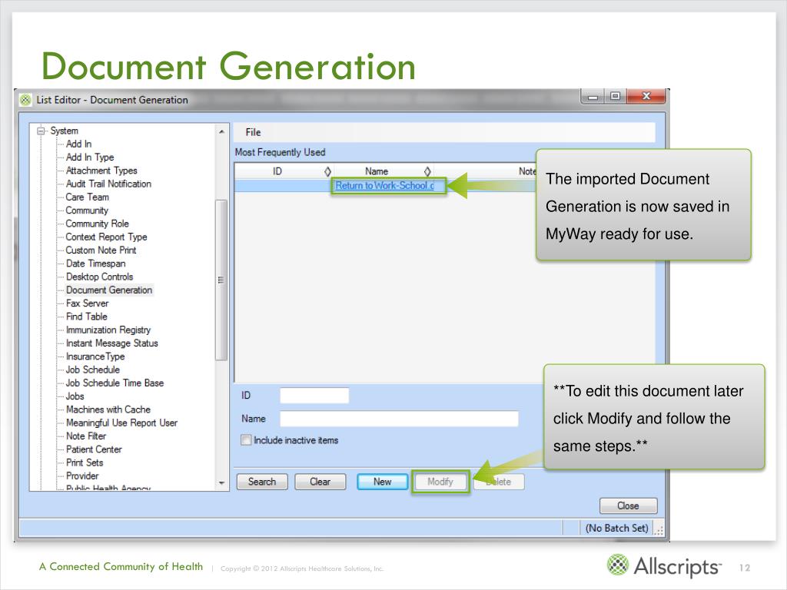Open Context Report Type list
787x590 pixels.
pos(106,237)
